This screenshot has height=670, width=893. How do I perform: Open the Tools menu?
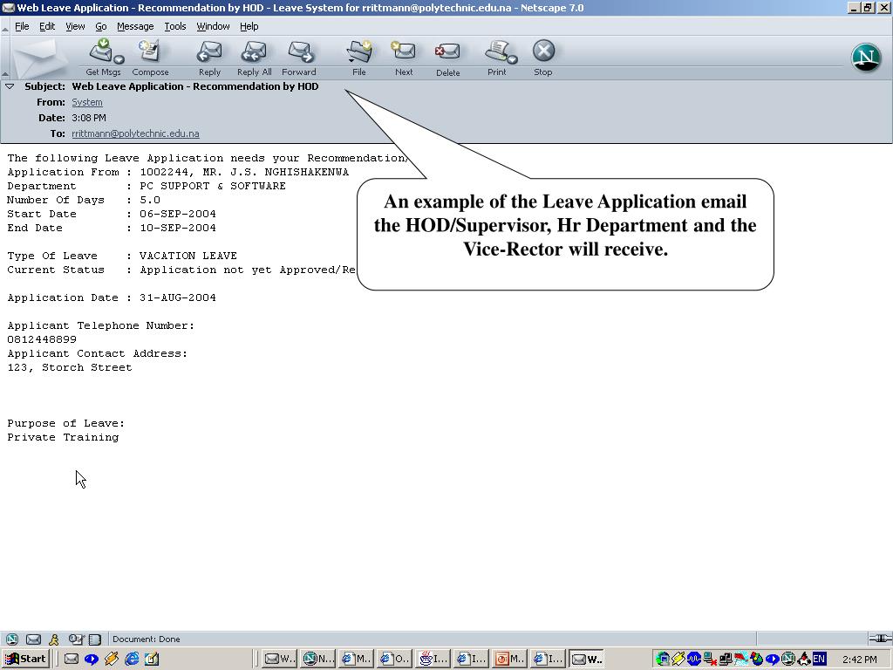[174, 26]
